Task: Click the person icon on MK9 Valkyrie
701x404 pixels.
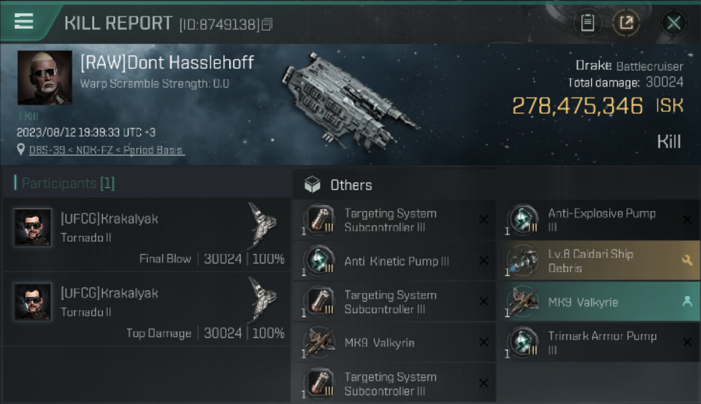Action: (687, 302)
